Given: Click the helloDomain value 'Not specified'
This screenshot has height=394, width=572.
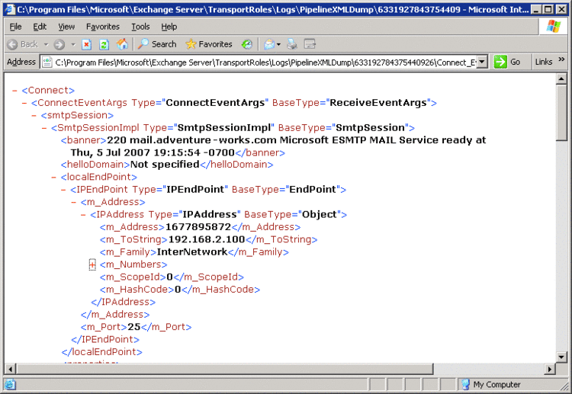Looking at the screenshot, I should pyautogui.click(x=165, y=165).
